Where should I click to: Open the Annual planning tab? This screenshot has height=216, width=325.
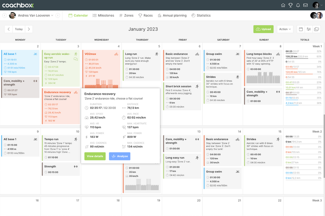(x=171, y=15)
